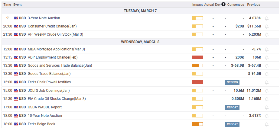Open the REPORT badge for USDA WASDE Report
Viewport: 280px width, 128px height.
pos(232,107)
